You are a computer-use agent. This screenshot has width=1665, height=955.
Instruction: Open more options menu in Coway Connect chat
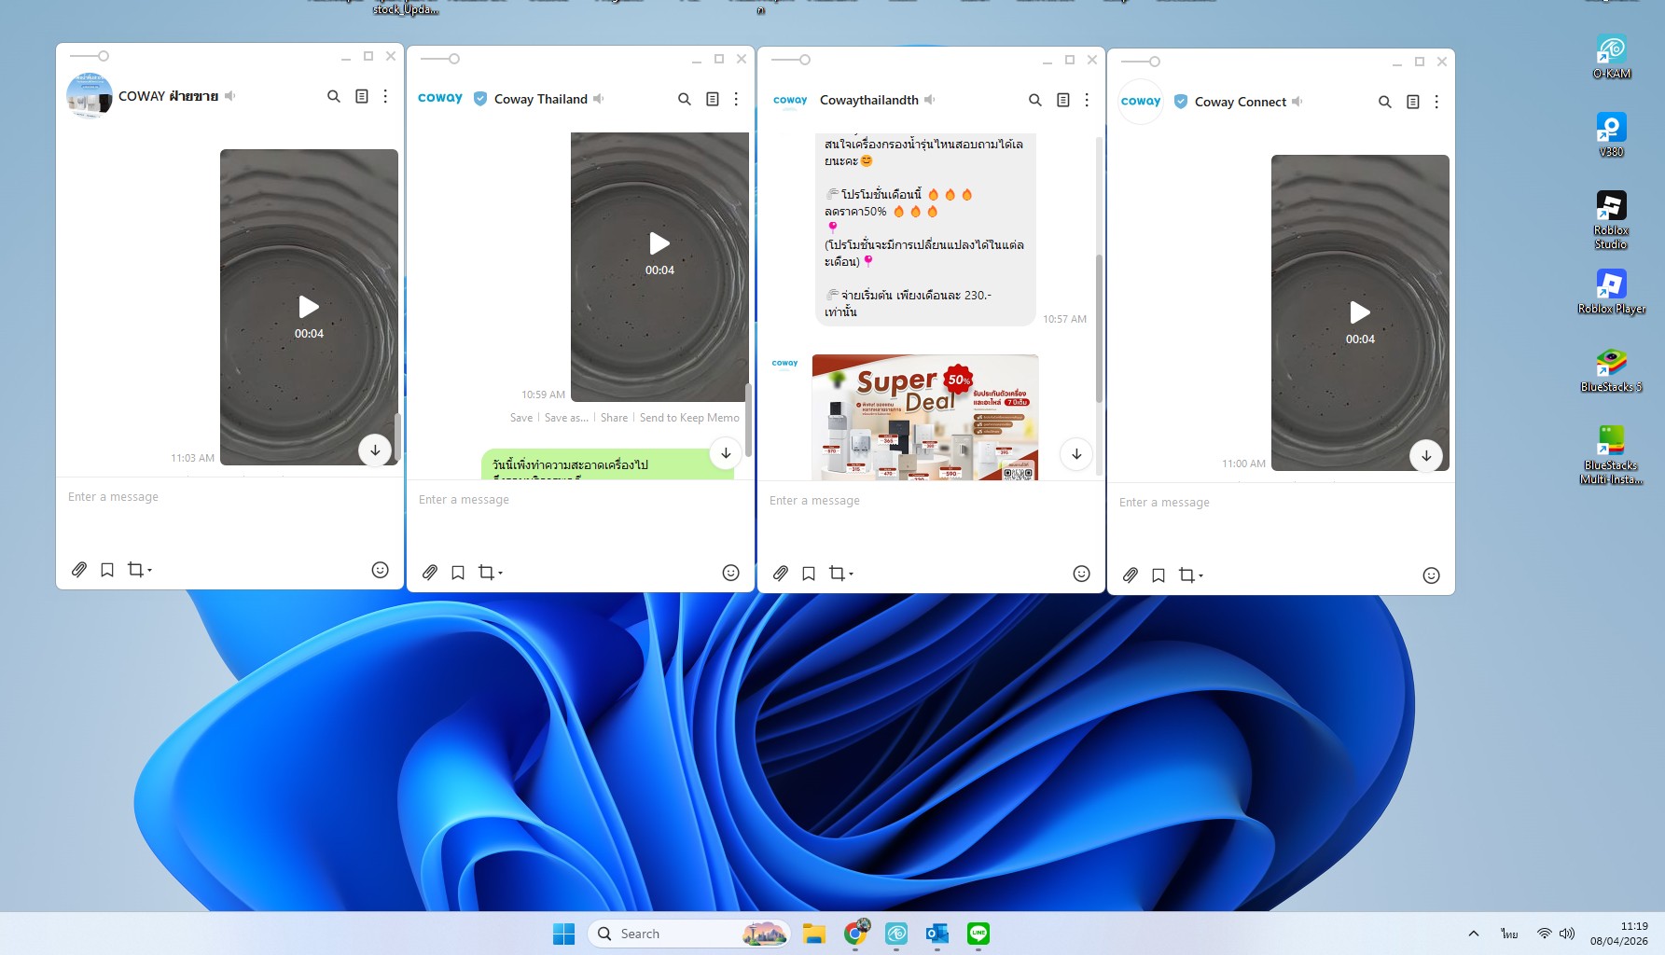1436,102
